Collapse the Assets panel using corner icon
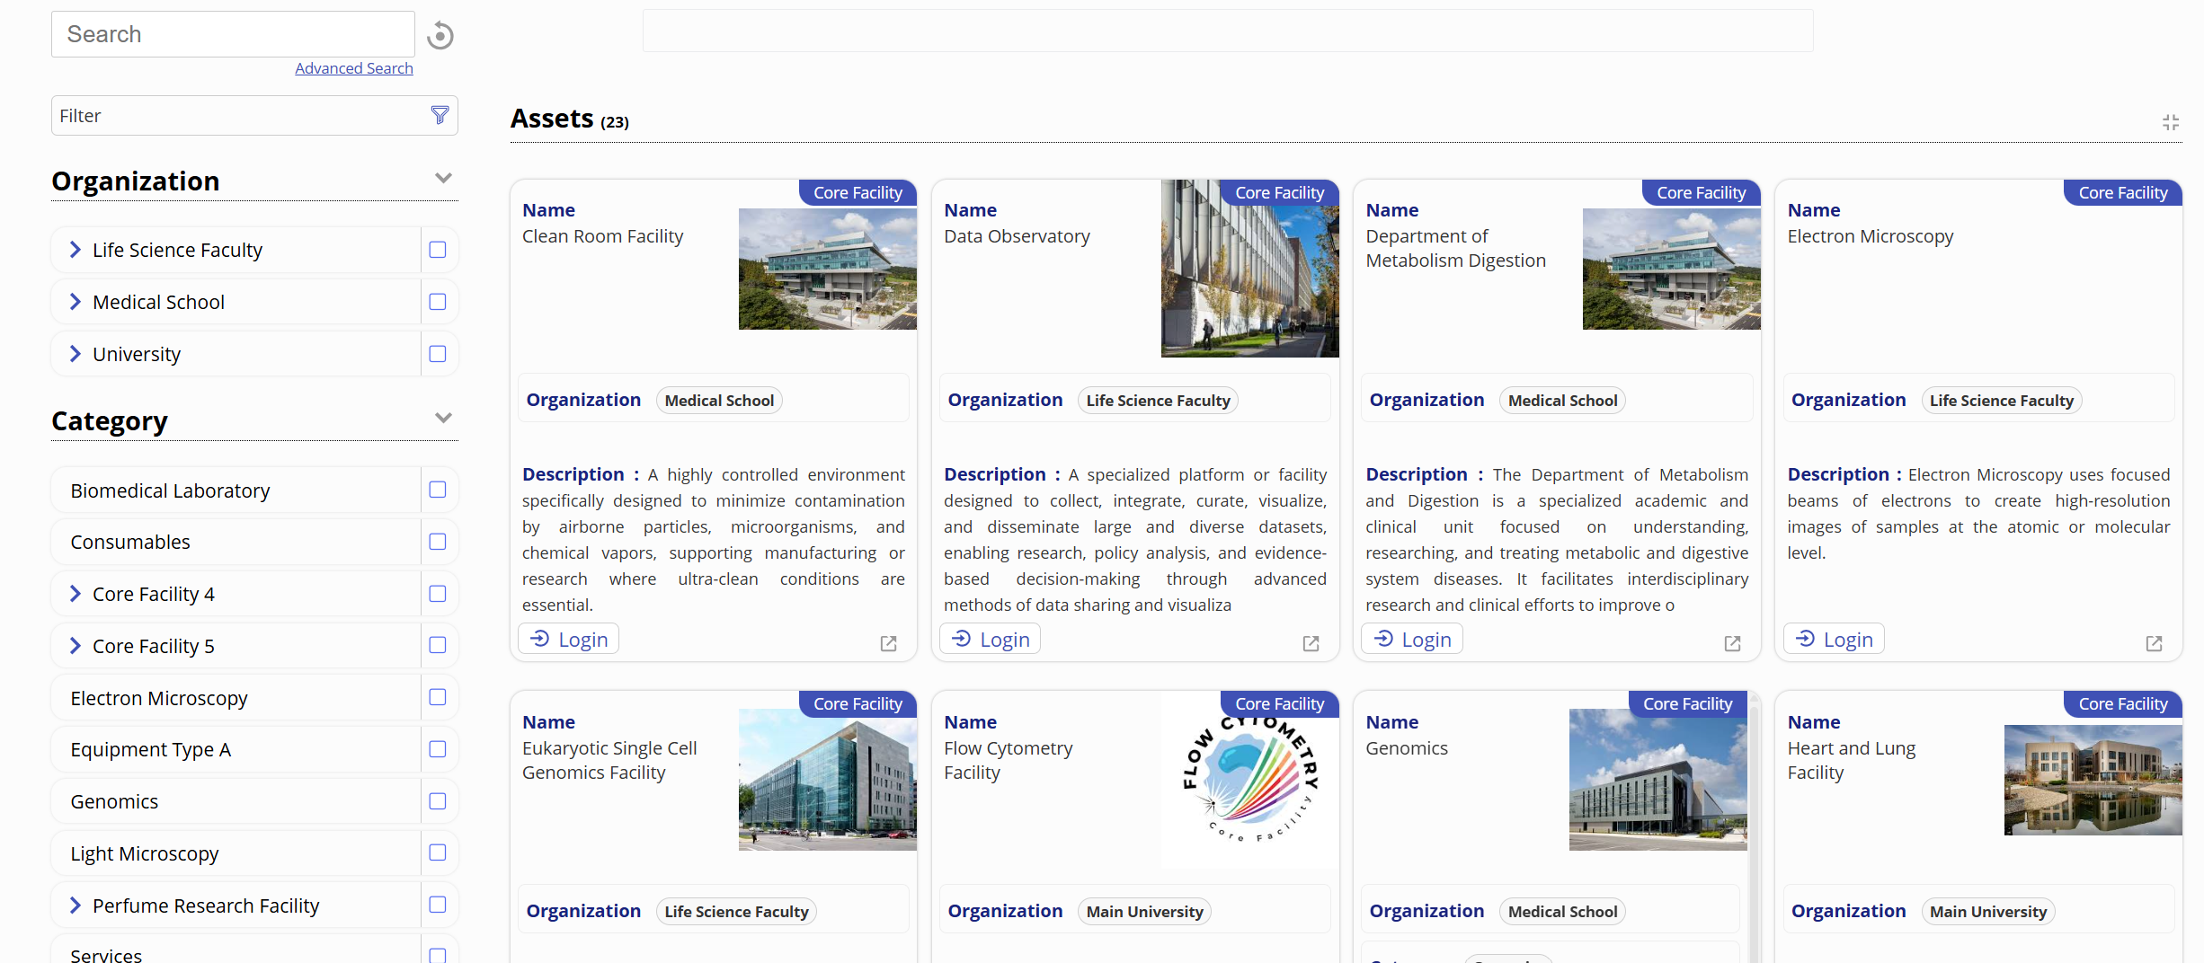This screenshot has height=963, width=2204. click(x=2170, y=122)
